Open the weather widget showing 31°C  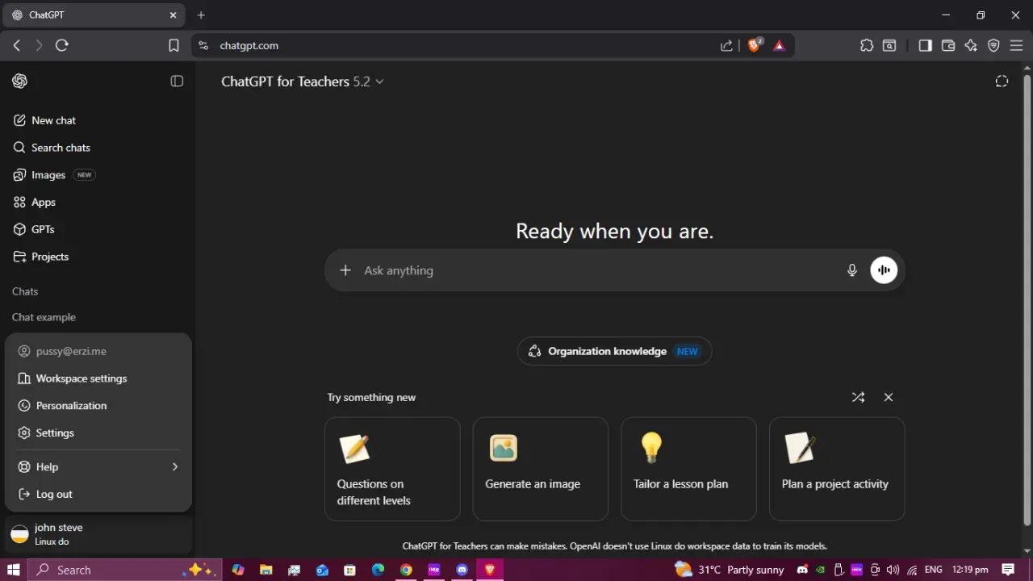[730, 570]
